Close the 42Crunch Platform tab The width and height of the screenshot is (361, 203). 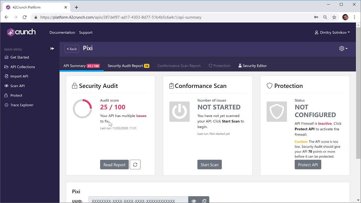66,7
